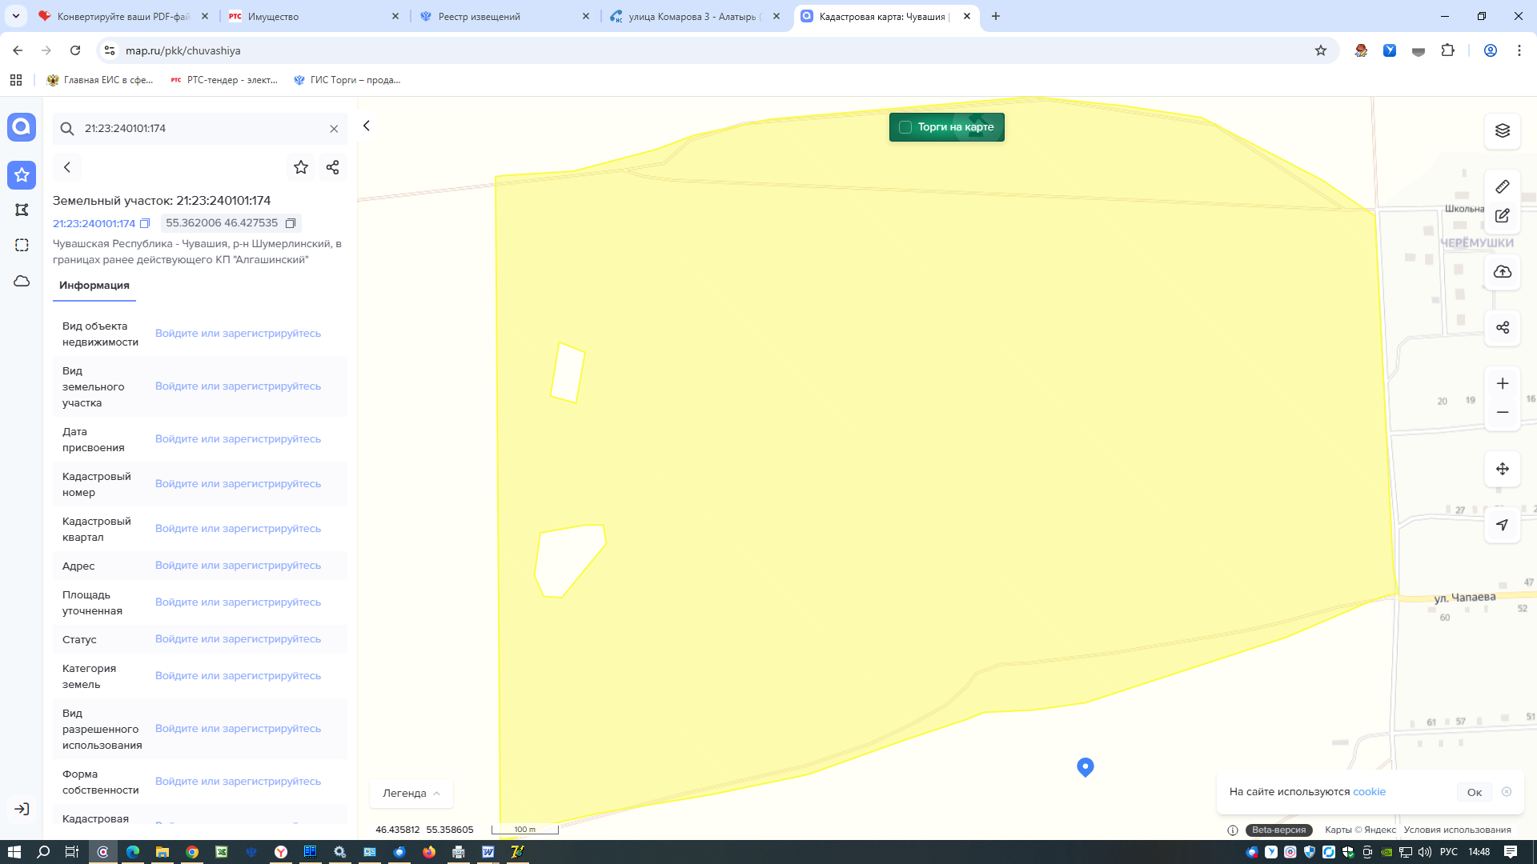Add parcel to favorites with star icon

301,167
